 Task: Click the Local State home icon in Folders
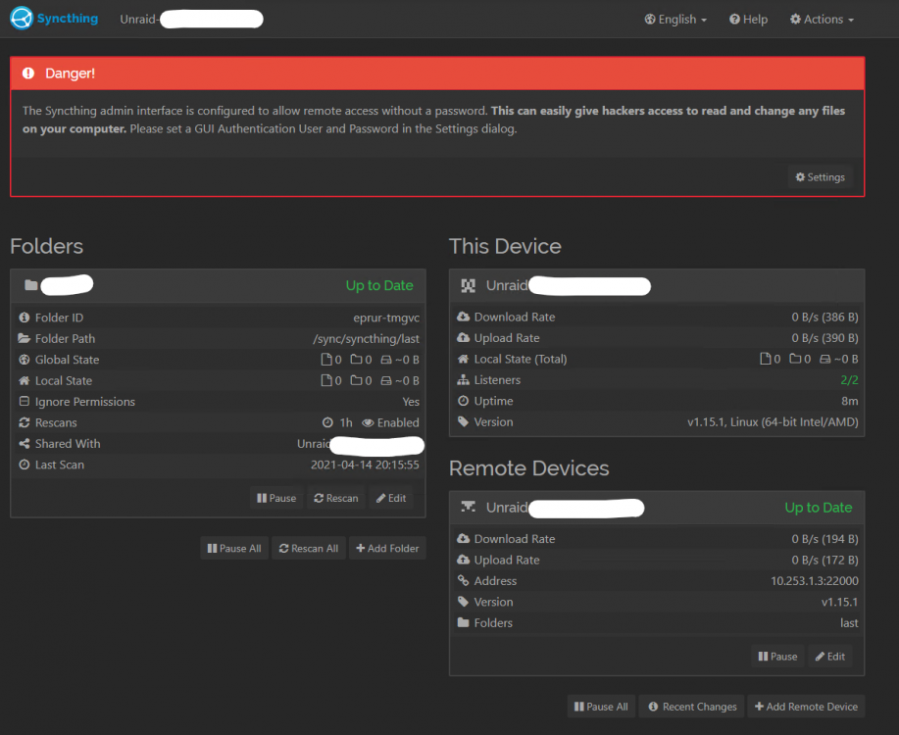[x=25, y=380]
